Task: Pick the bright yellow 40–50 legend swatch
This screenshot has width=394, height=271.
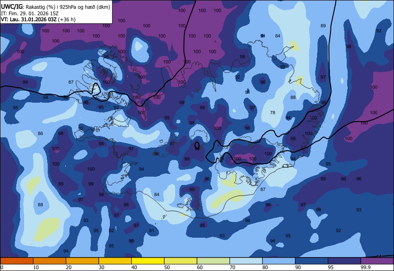Action: pyautogui.click(x=148, y=261)
